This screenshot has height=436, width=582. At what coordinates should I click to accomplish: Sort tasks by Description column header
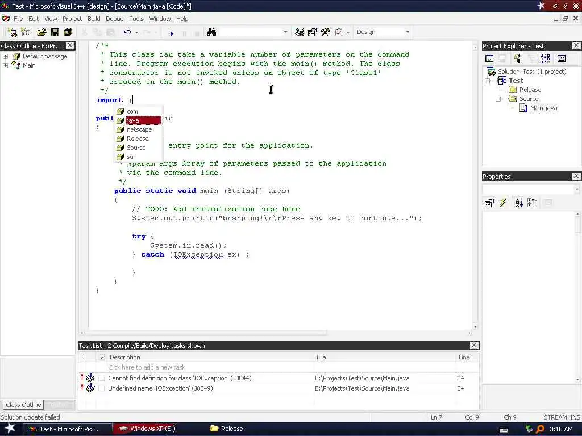[x=210, y=357]
